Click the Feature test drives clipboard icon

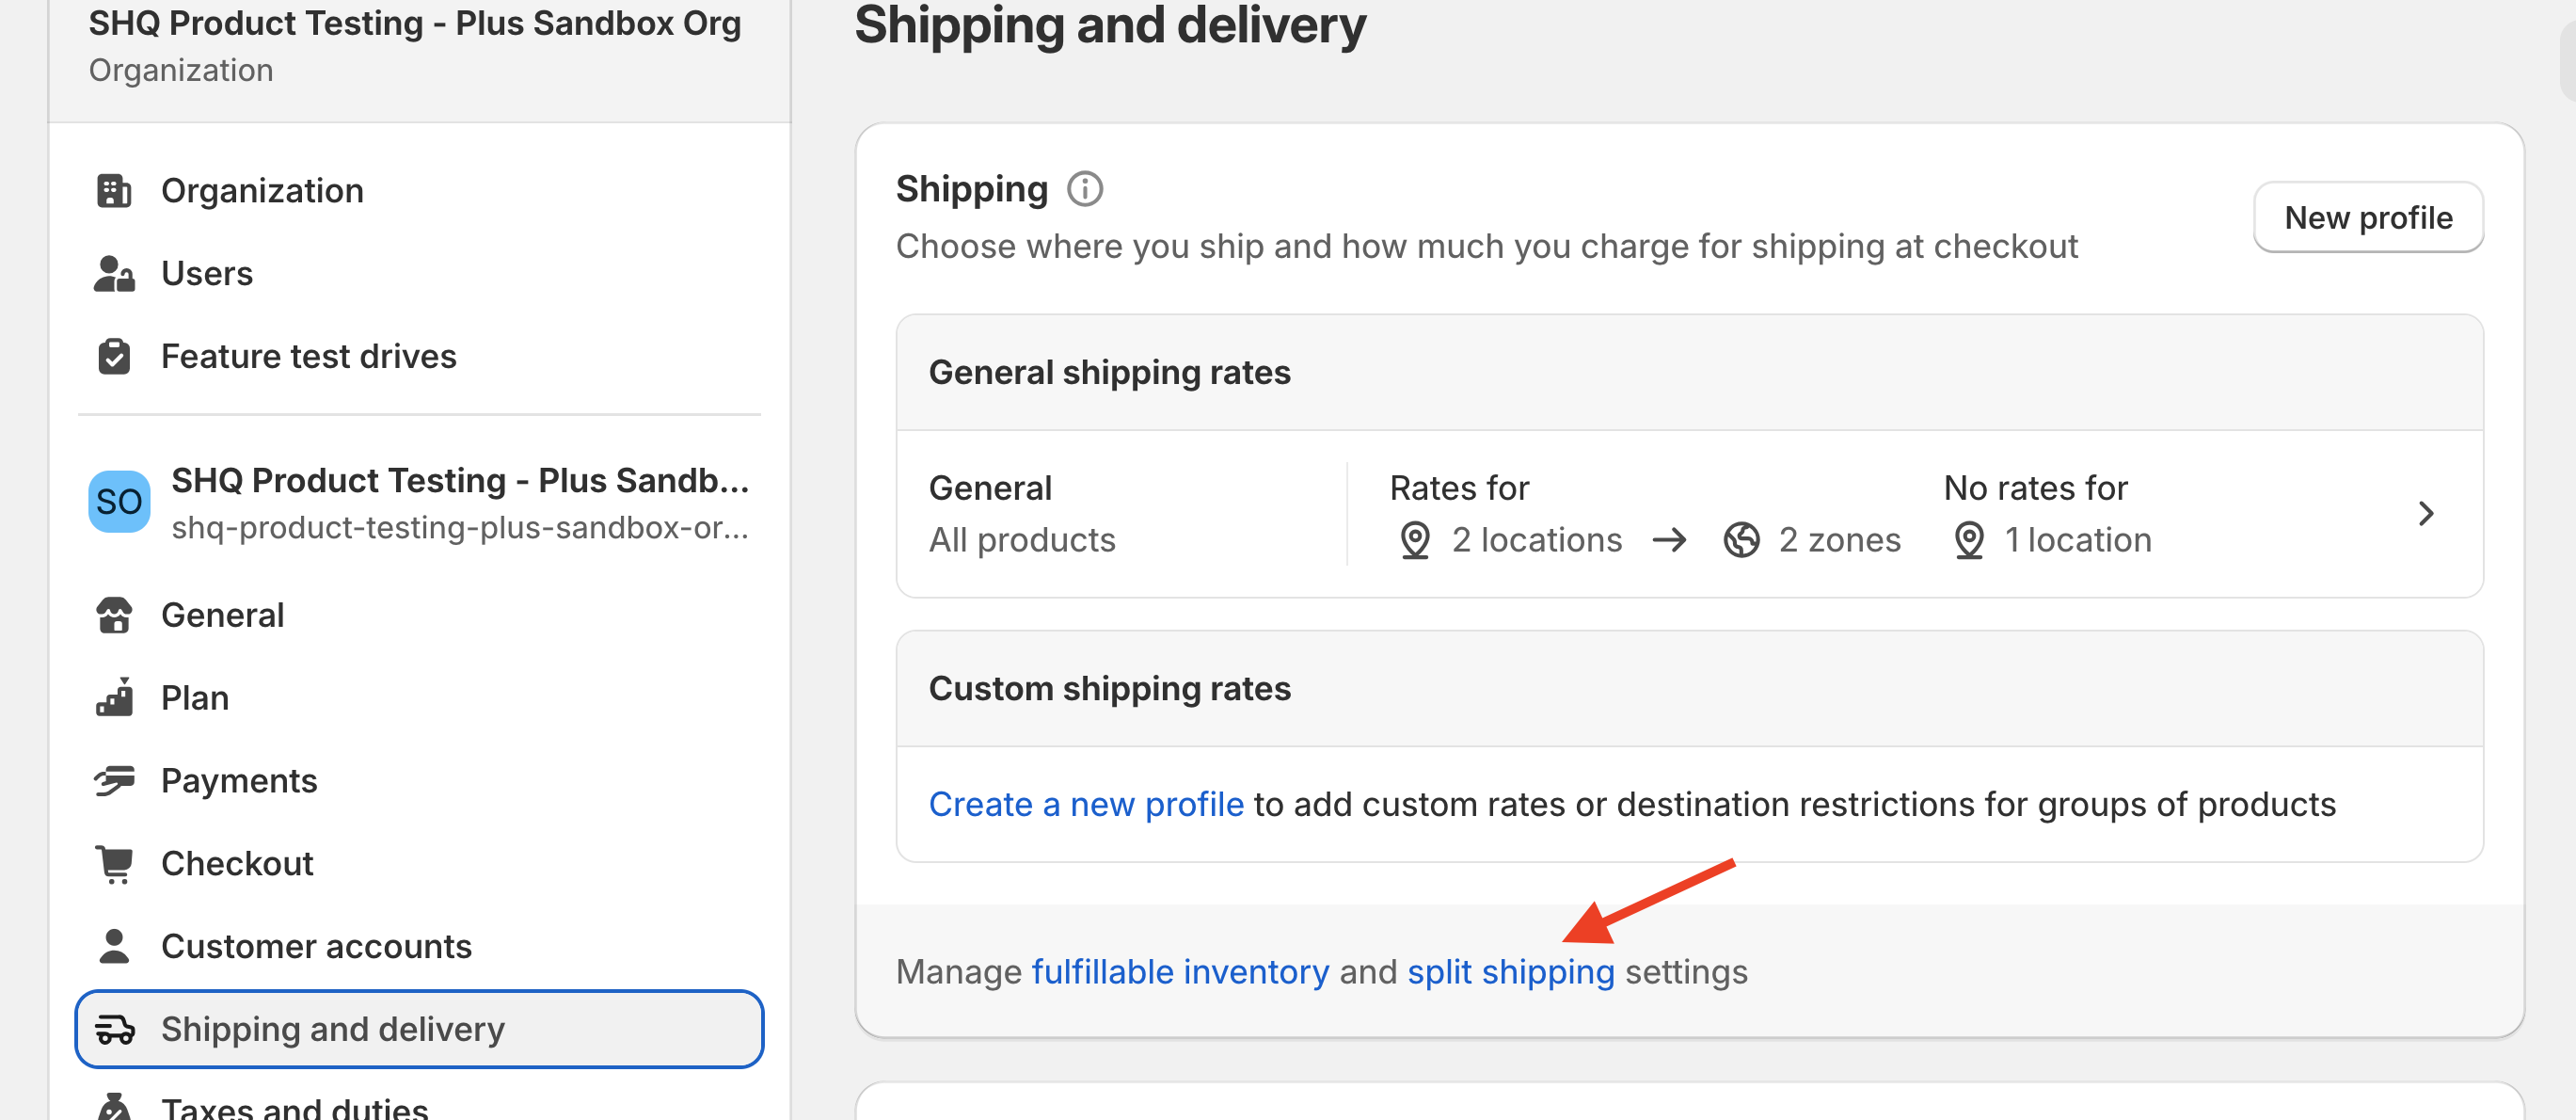114,356
